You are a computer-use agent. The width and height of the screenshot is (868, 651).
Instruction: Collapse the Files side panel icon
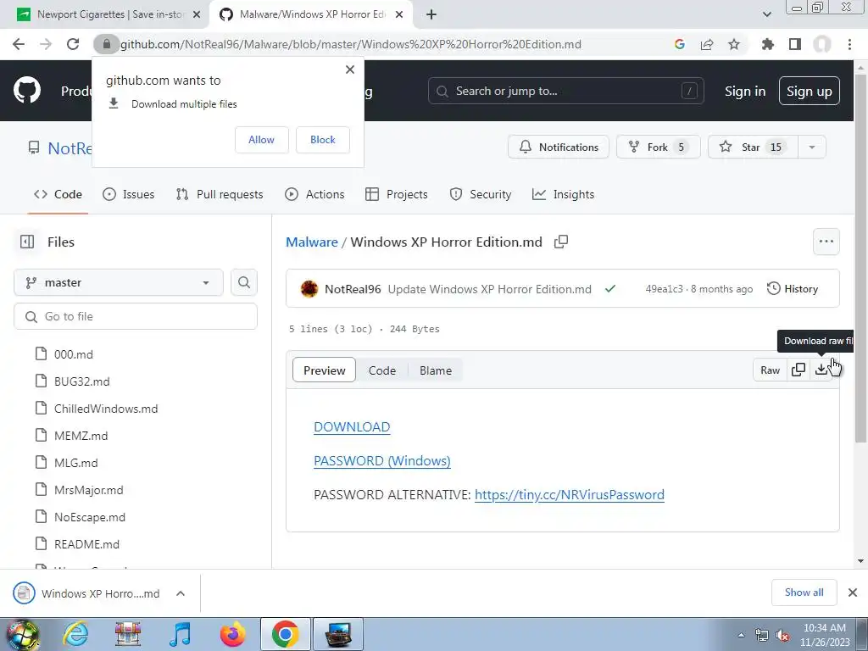[x=26, y=242]
